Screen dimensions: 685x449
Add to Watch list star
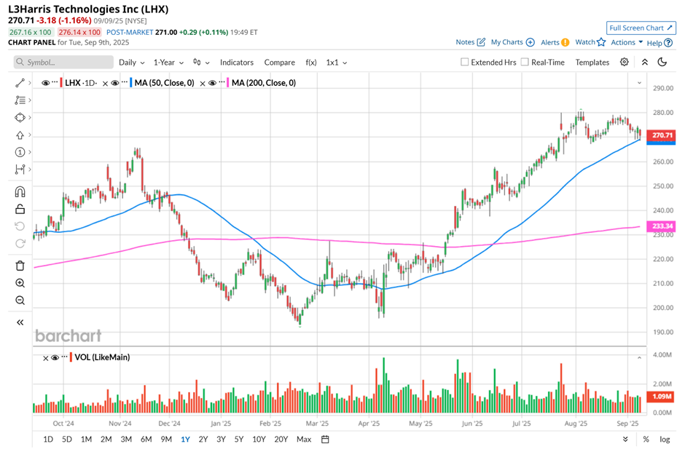[590, 42]
